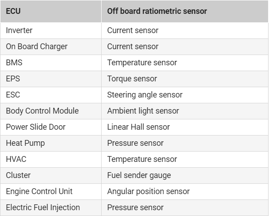269x216 pixels.
Task: Click the Ambient light sensor cell
Action: click(x=143, y=111)
